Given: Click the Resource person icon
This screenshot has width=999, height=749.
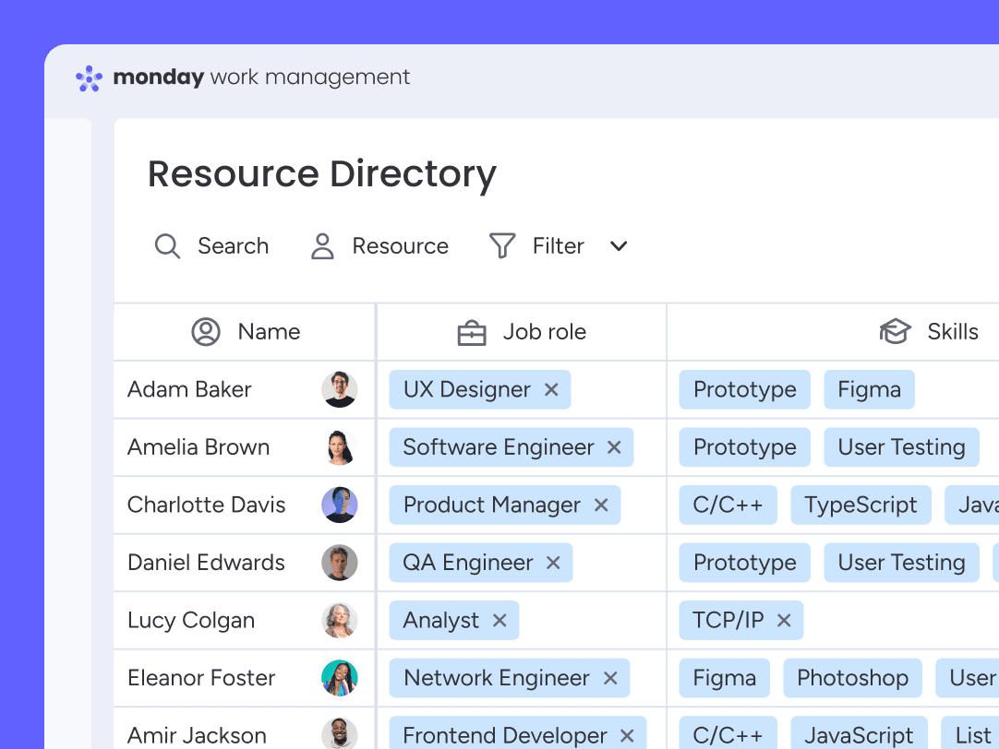Looking at the screenshot, I should [322, 246].
